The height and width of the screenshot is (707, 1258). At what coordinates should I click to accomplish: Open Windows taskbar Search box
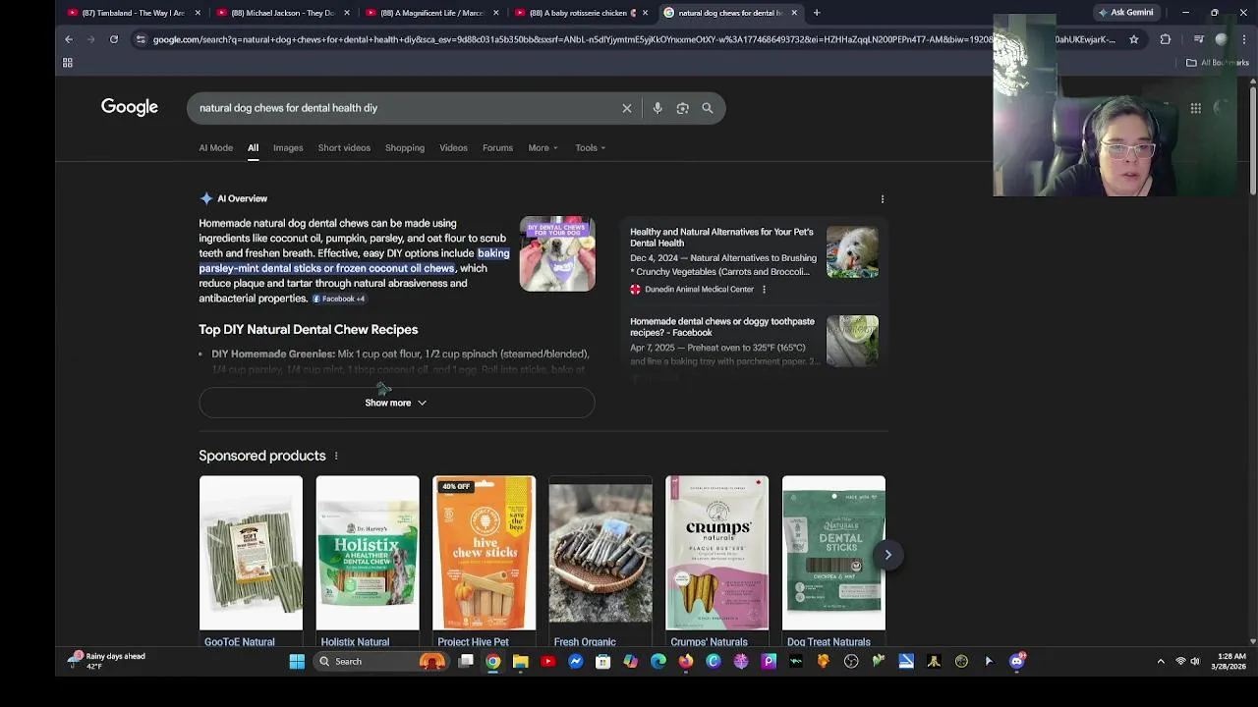379,662
